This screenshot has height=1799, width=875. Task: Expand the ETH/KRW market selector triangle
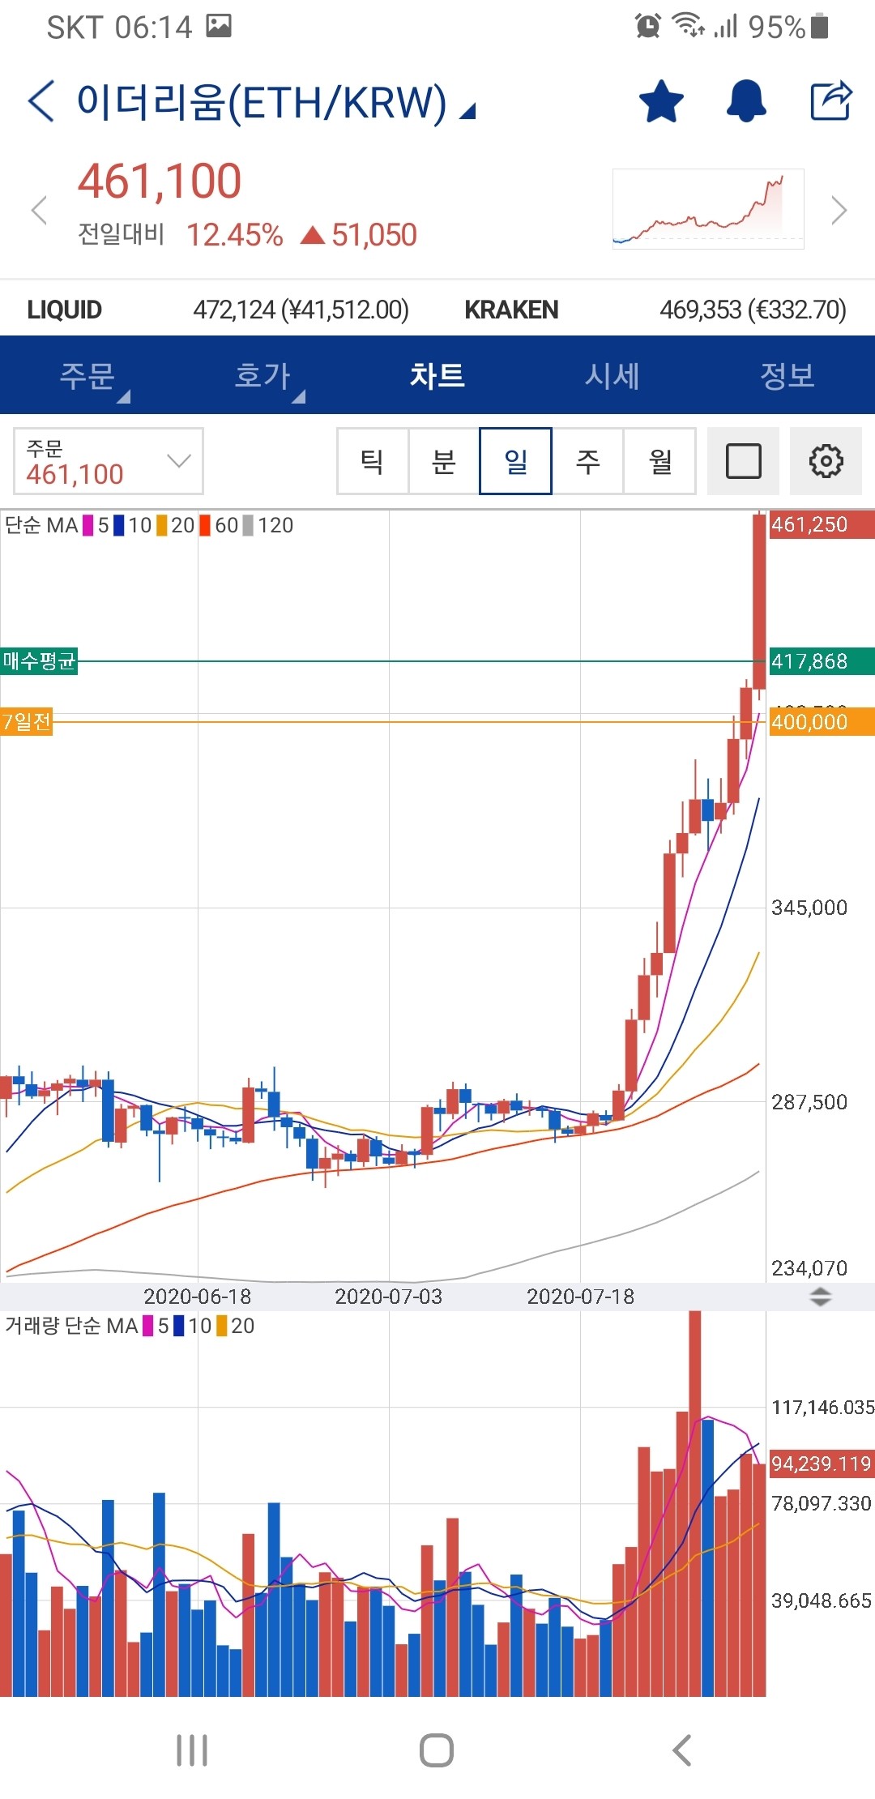click(x=467, y=112)
